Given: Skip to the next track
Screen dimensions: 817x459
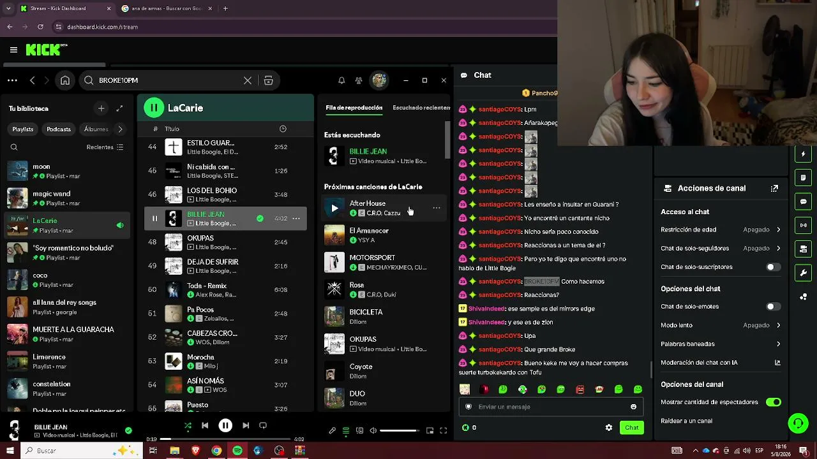Looking at the screenshot, I should pyautogui.click(x=246, y=425).
